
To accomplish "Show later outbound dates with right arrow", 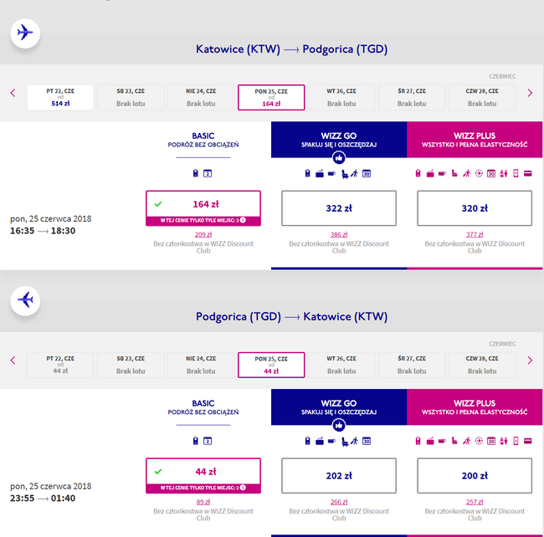I will 530,93.
